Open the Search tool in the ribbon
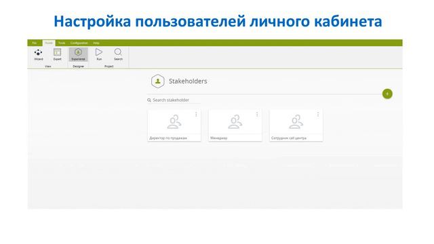This screenshot has width=434, height=244. pyautogui.click(x=118, y=54)
